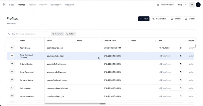Click the 99 Profiles count text
Image resolution: width=203 pixels, height=106 pixels.
[11, 23]
